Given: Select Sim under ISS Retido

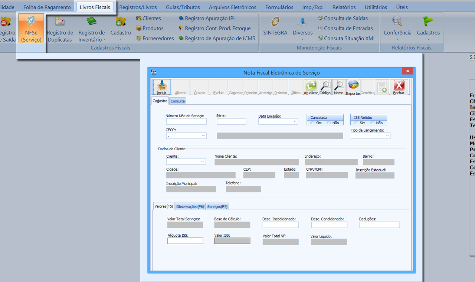Looking at the screenshot, I should pos(357,123).
